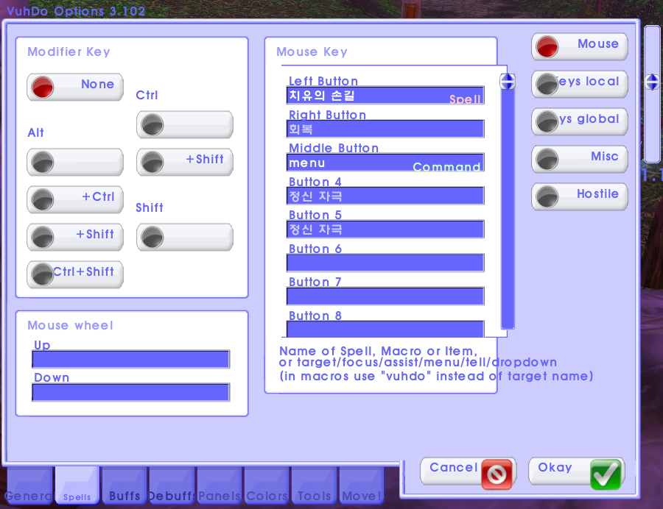Open the Keys local section
The height and width of the screenshot is (509, 663).
click(x=579, y=84)
